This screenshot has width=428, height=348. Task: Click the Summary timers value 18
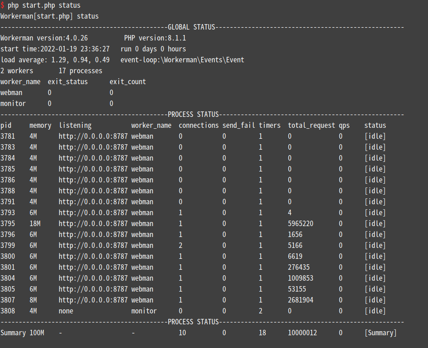pos(262,333)
